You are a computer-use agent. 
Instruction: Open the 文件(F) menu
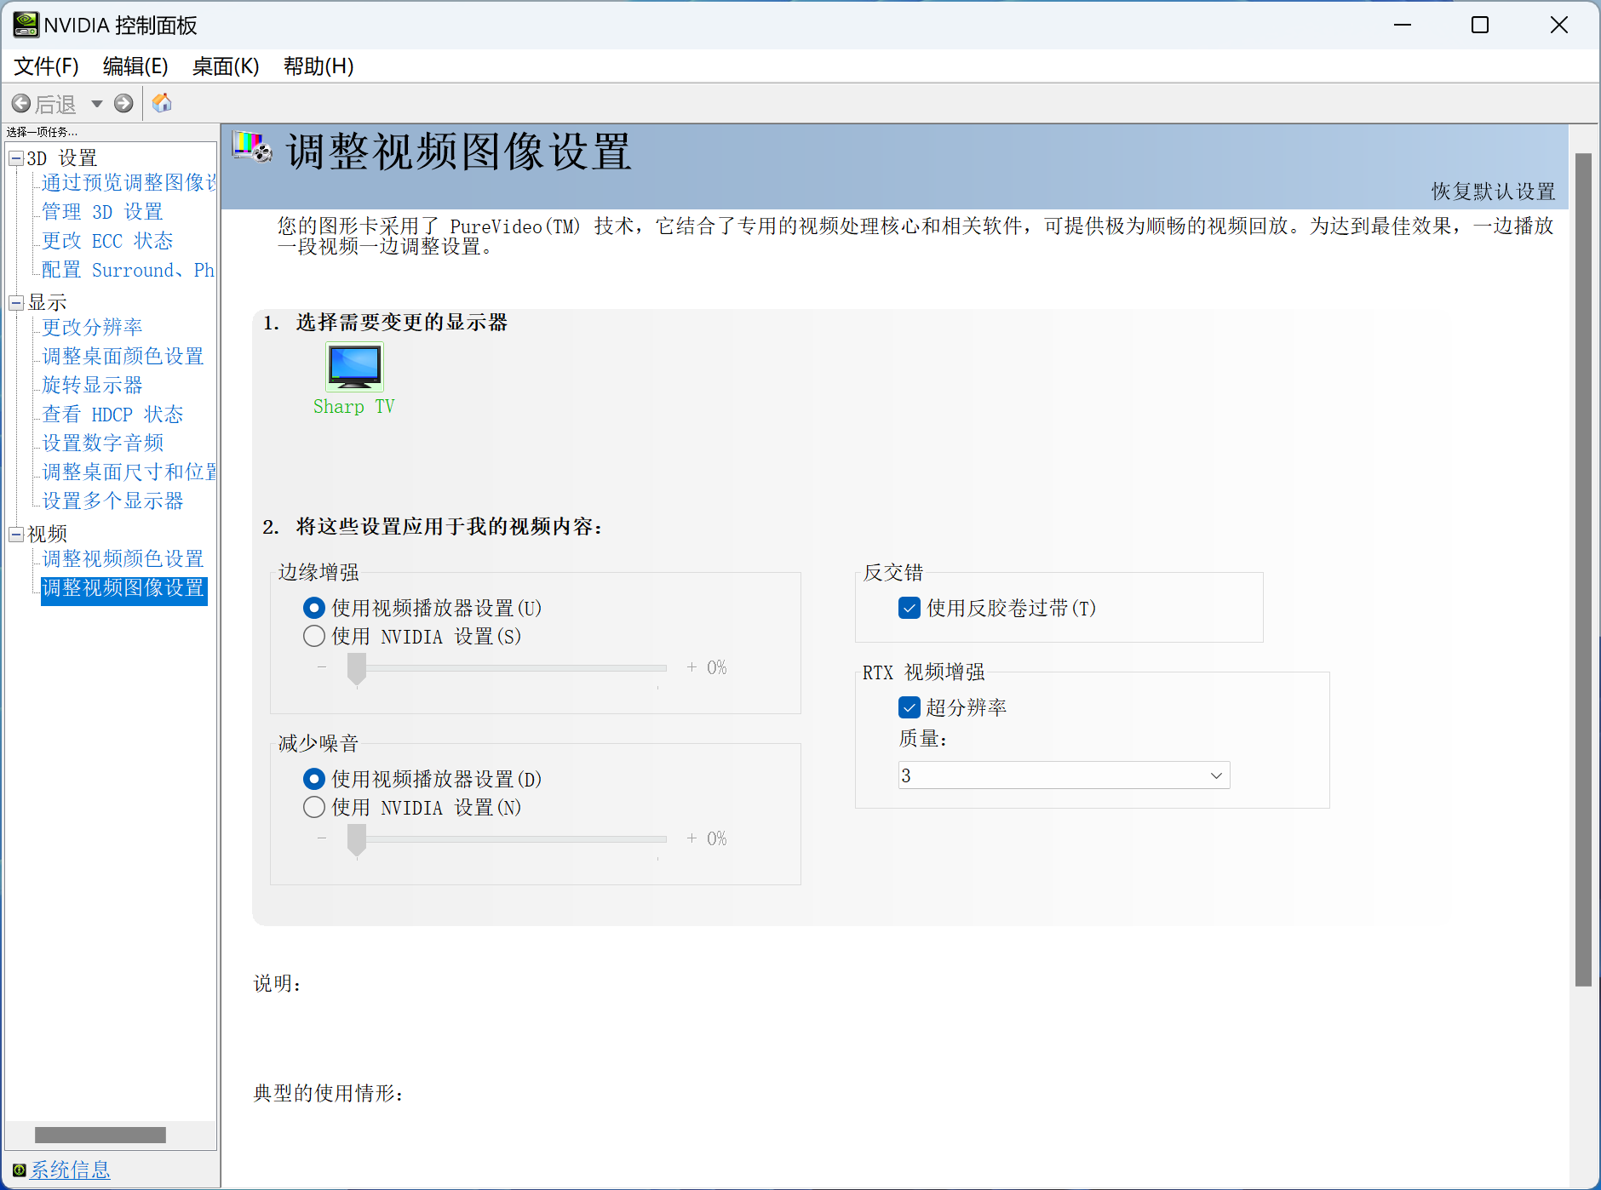pos(46,66)
